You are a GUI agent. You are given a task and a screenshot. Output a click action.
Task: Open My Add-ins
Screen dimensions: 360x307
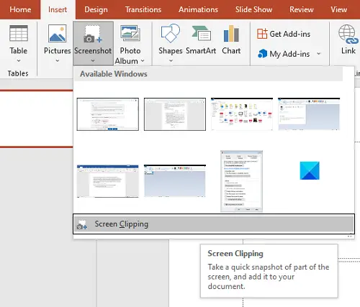(284, 54)
